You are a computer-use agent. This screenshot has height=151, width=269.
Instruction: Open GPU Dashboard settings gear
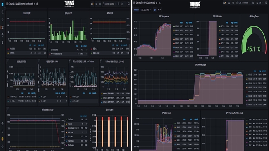point(233,3)
